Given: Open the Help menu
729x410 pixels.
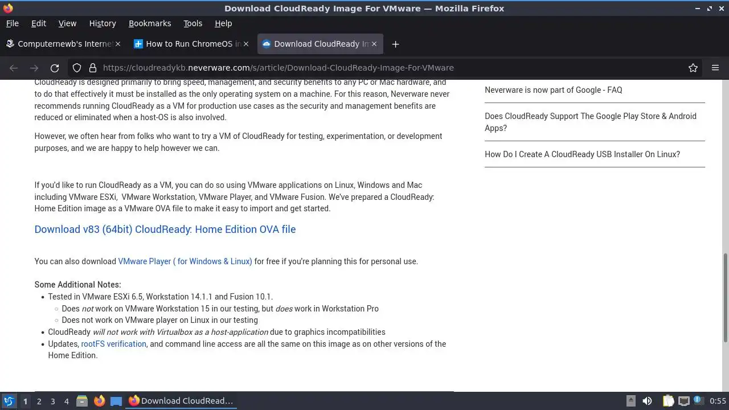Looking at the screenshot, I should click(223, 23).
